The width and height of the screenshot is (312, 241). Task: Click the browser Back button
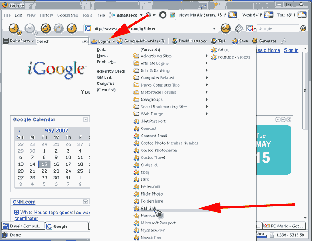pyautogui.click(x=14, y=29)
